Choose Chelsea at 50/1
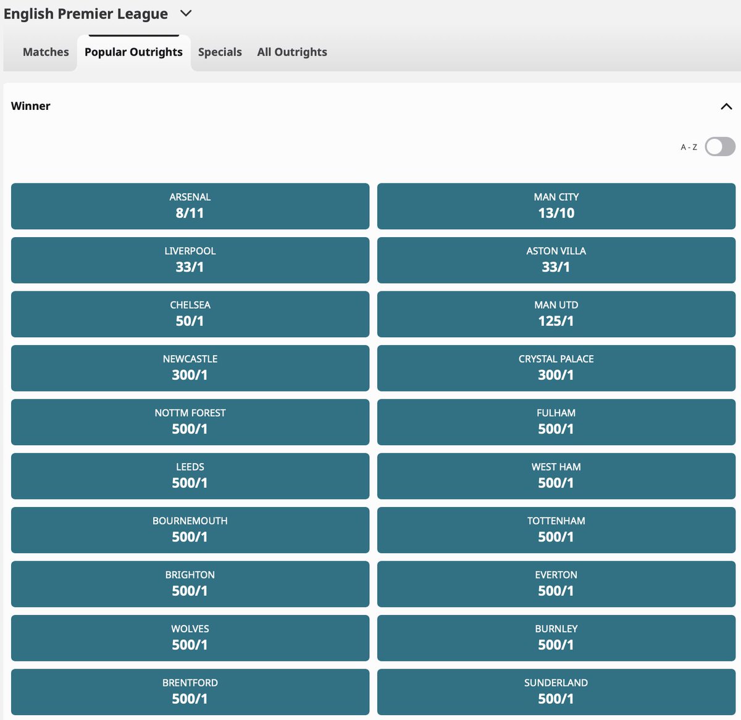 190,314
